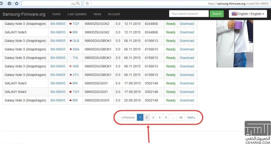Download the SMA N9005DXUGBOK1 firmware

coord(187,49)
